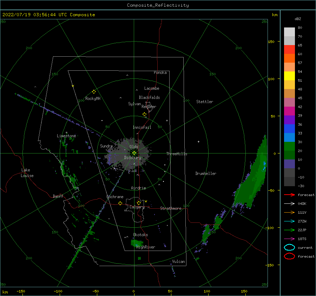
Task: Click the orange 111V arrow in legend
Action: pos(289,212)
